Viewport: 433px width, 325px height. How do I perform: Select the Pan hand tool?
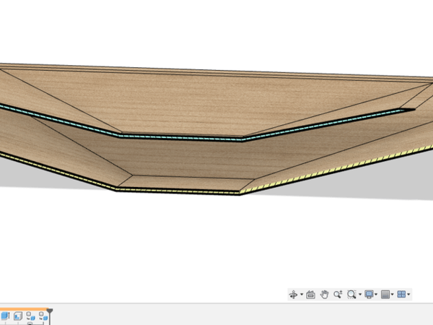(324, 295)
